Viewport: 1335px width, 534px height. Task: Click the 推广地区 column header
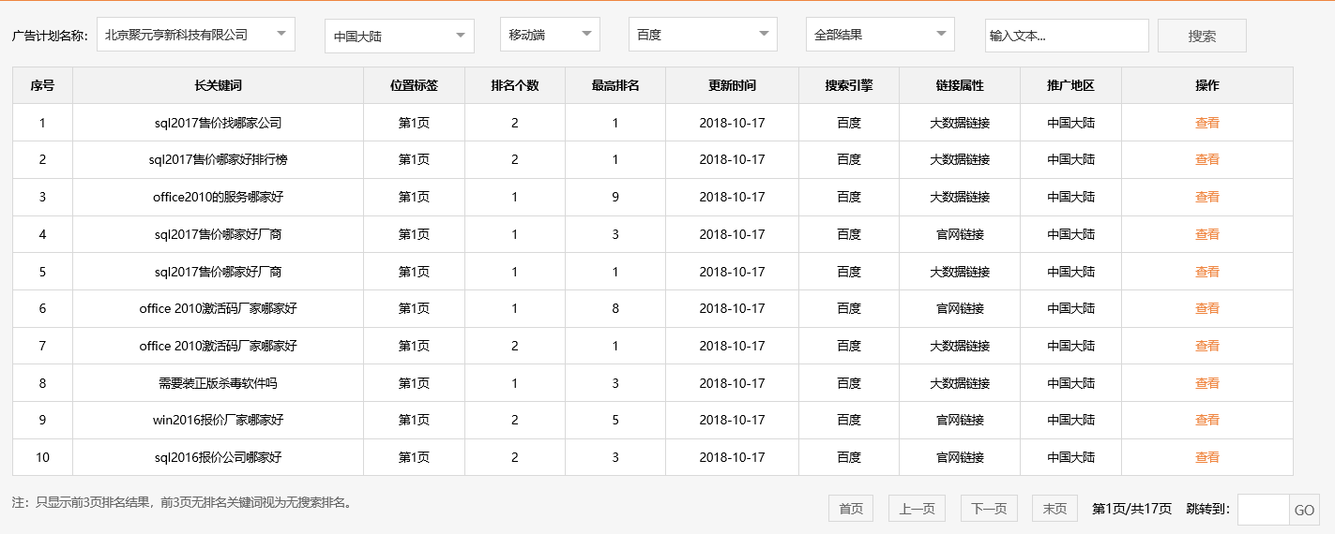tap(1070, 85)
